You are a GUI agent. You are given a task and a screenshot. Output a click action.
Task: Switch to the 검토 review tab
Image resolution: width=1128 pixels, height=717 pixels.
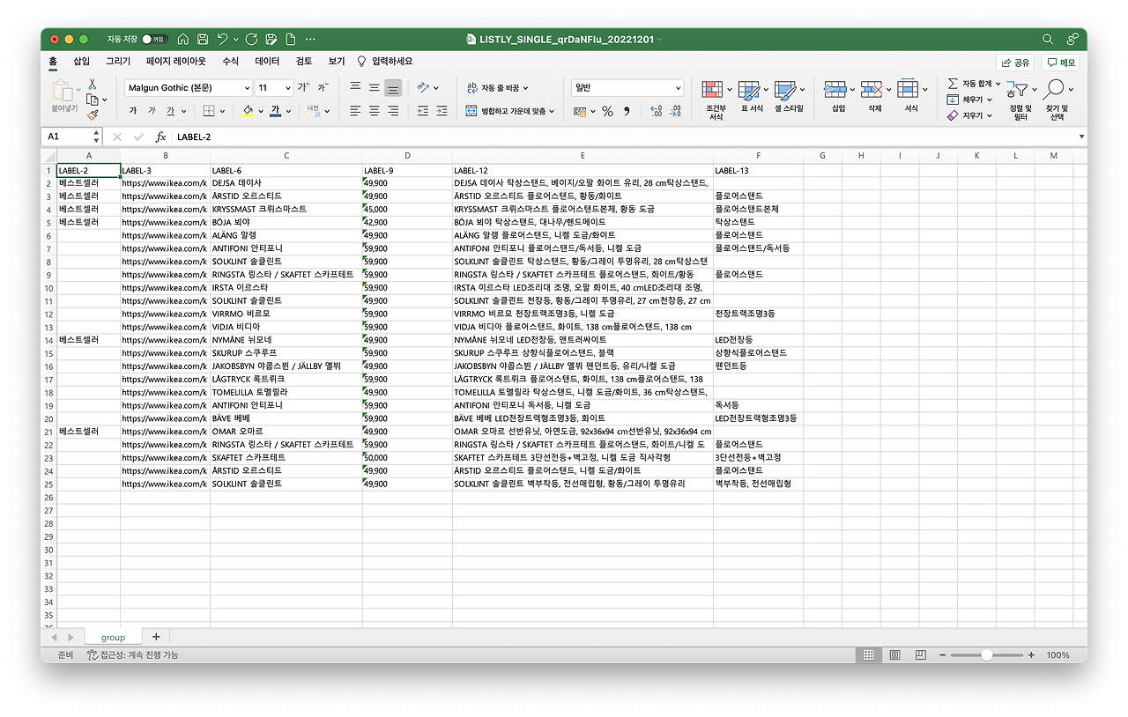point(304,62)
